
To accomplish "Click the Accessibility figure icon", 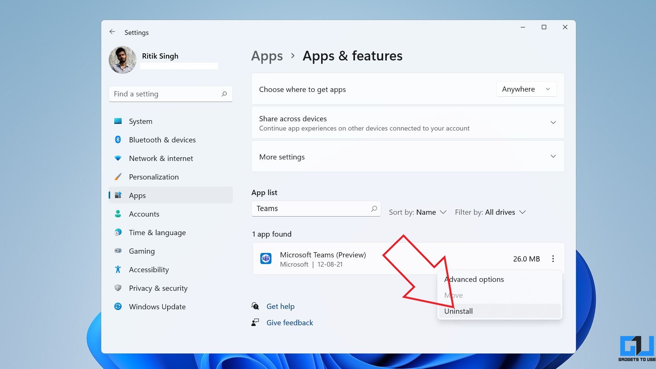I will pos(118,269).
